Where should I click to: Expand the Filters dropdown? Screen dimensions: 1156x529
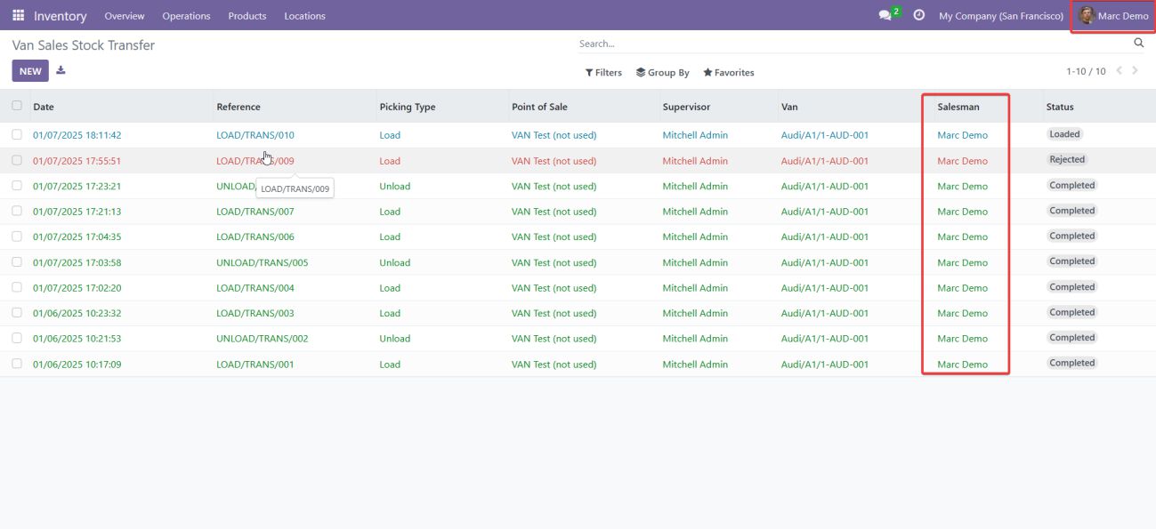click(x=603, y=73)
